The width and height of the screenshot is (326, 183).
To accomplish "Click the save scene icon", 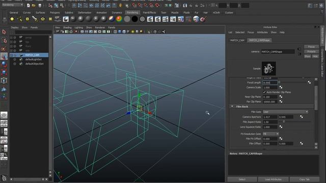I will click(x=40, y=6).
